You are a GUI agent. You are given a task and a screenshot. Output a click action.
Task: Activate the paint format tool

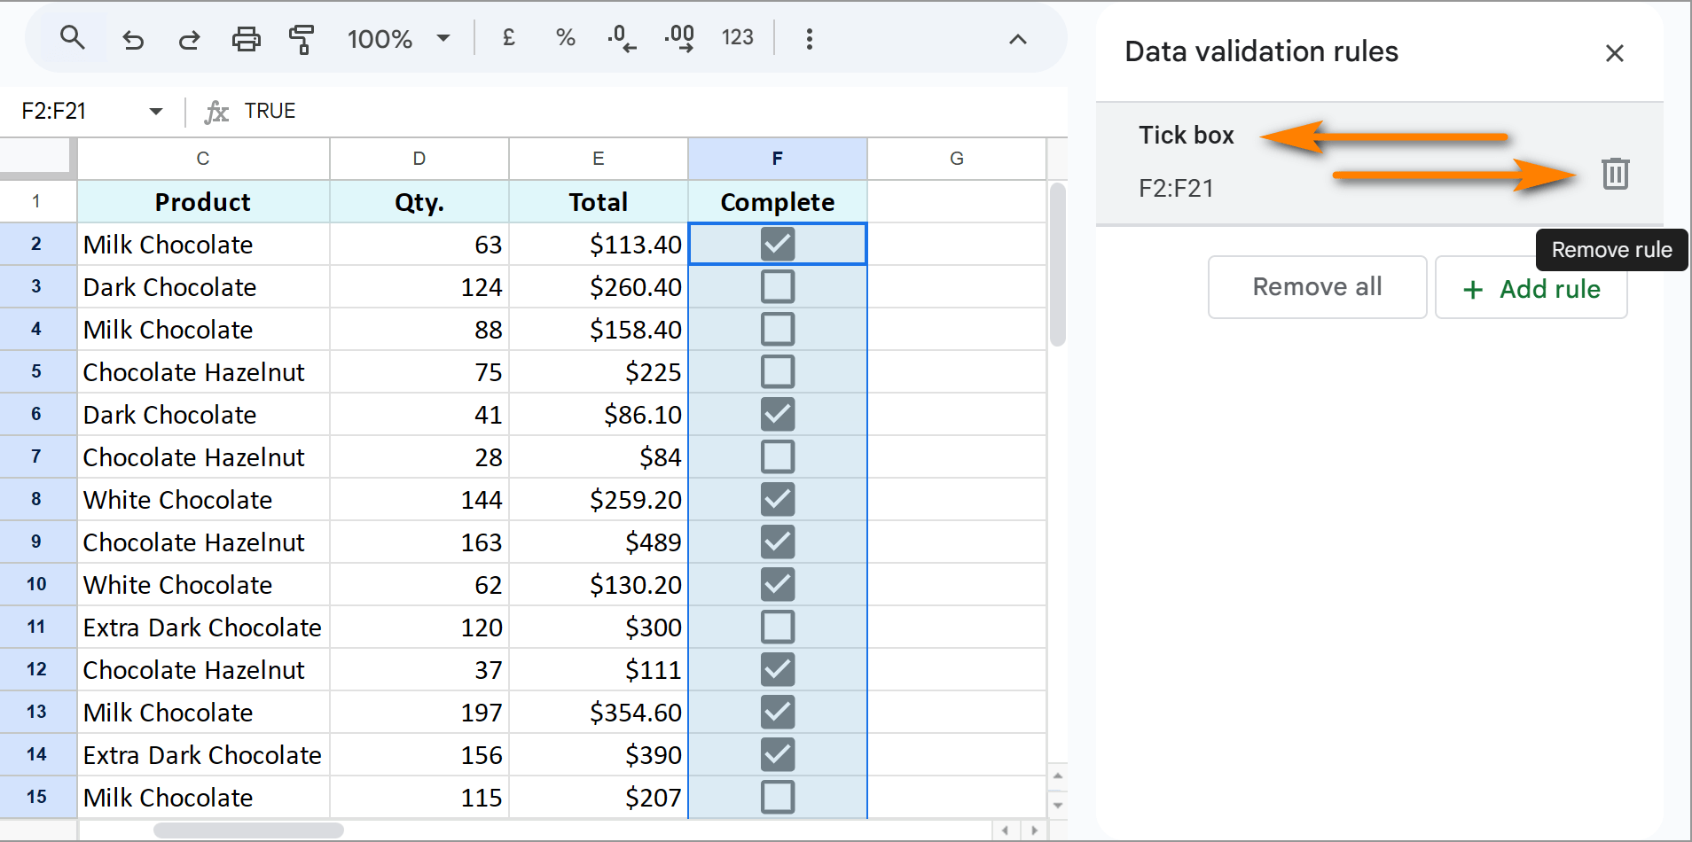click(302, 39)
